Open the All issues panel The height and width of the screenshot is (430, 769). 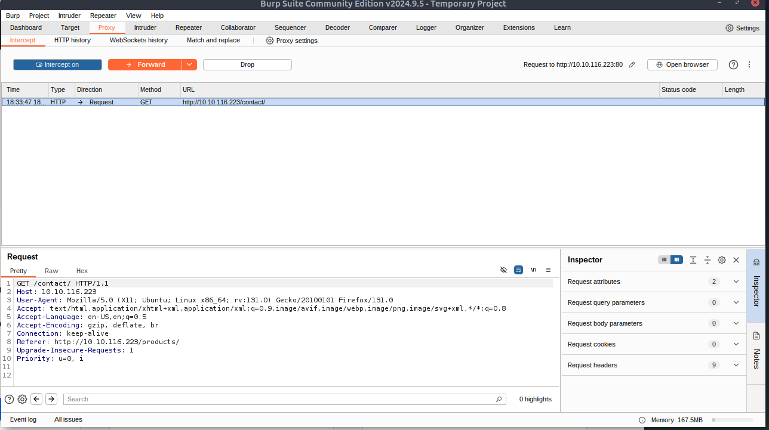[x=68, y=419]
